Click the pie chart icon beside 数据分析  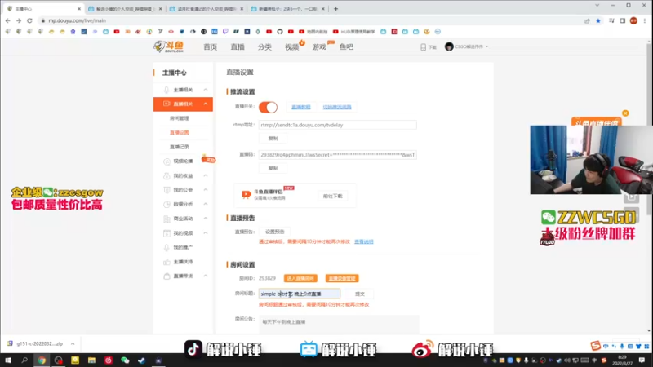pos(167,205)
